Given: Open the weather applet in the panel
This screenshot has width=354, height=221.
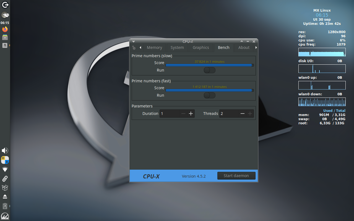Looking at the screenshot, I should pyautogui.click(x=5, y=15).
